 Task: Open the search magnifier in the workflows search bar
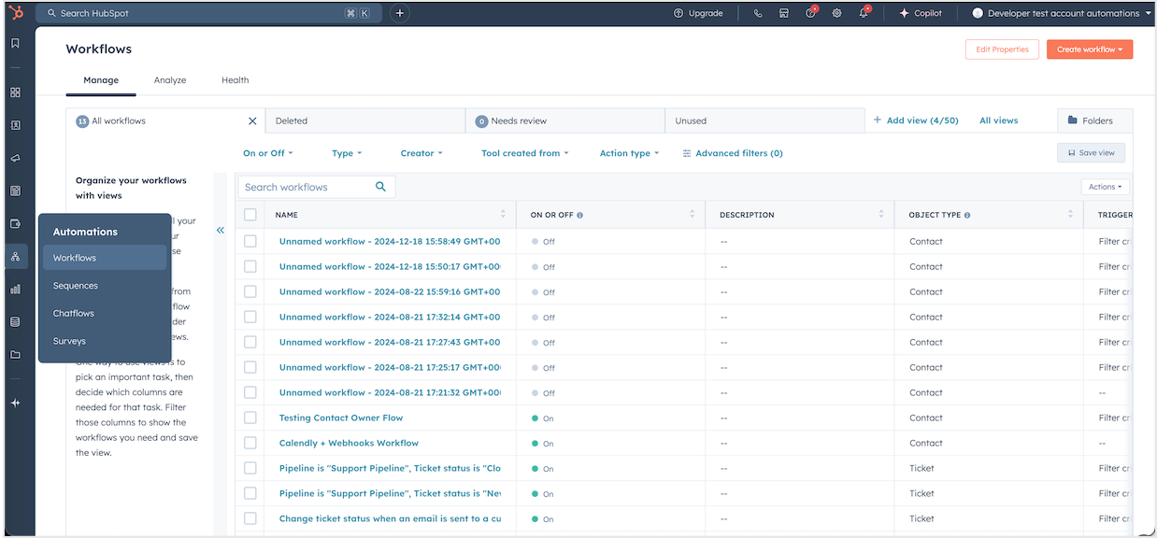tap(380, 186)
